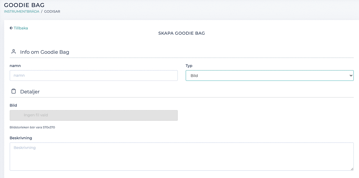Click the back arrow icon beside Tillbaka
Screen dimensions: 359x178
[x=11, y=28]
